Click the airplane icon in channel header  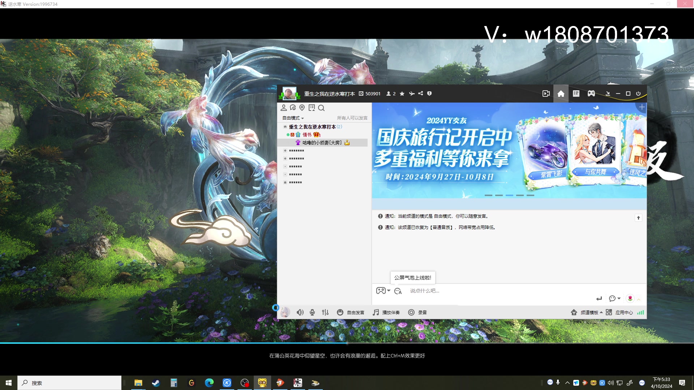(411, 94)
